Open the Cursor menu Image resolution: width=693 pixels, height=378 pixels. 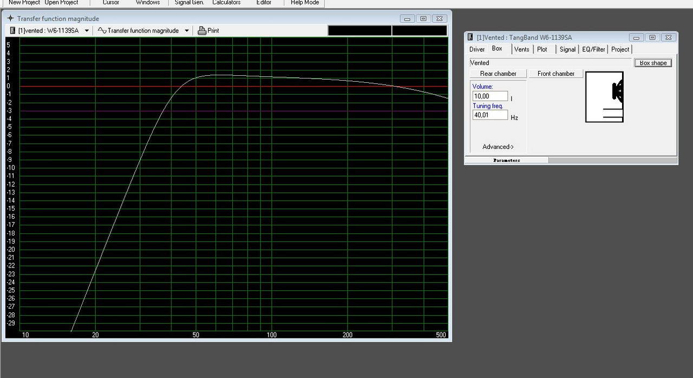click(111, 3)
